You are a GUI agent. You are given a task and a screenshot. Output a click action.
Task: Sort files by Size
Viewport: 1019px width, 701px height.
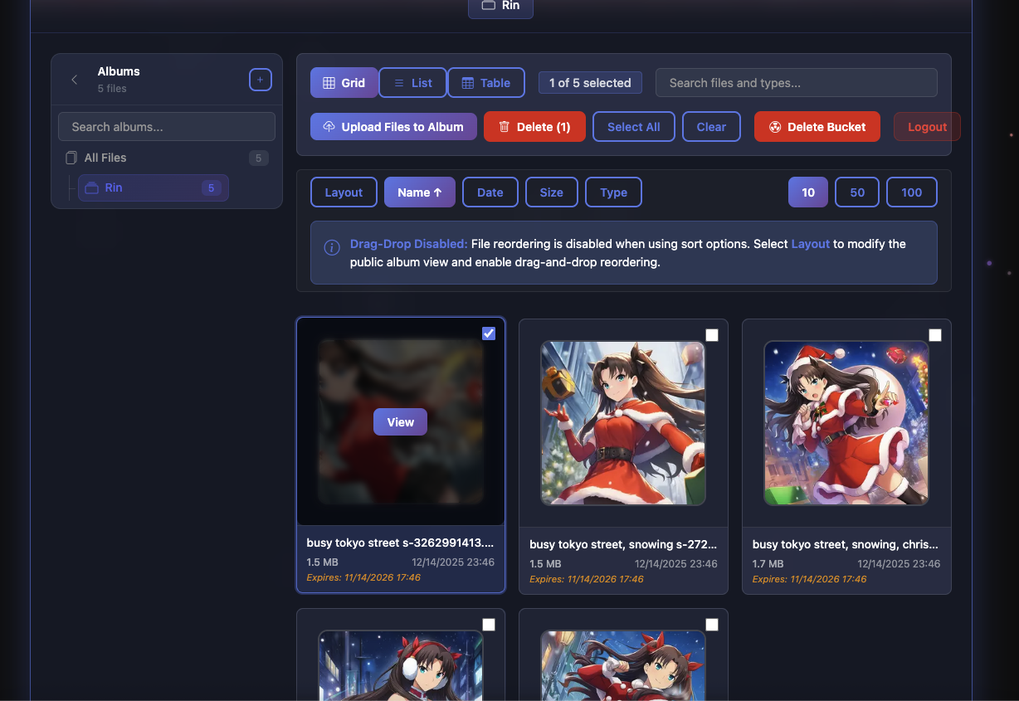pos(552,192)
